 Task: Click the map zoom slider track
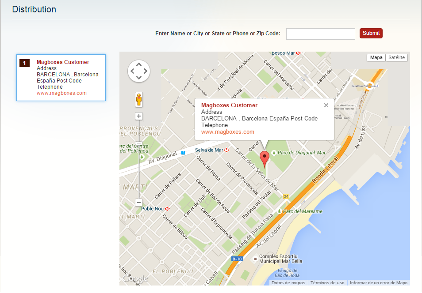pos(139,172)
